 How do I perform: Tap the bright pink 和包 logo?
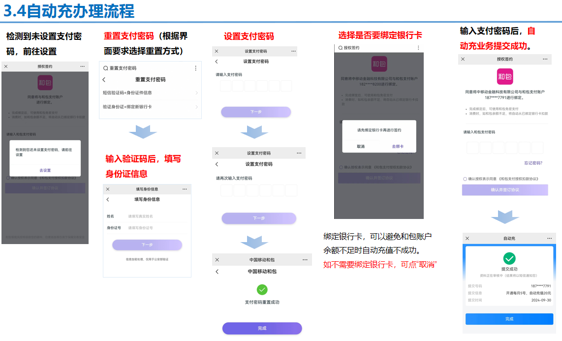pos(504,77)
